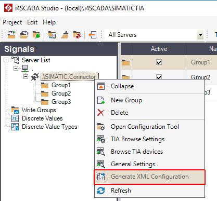
Task: Open the Help menu
Action: click(x=49, y=22)
